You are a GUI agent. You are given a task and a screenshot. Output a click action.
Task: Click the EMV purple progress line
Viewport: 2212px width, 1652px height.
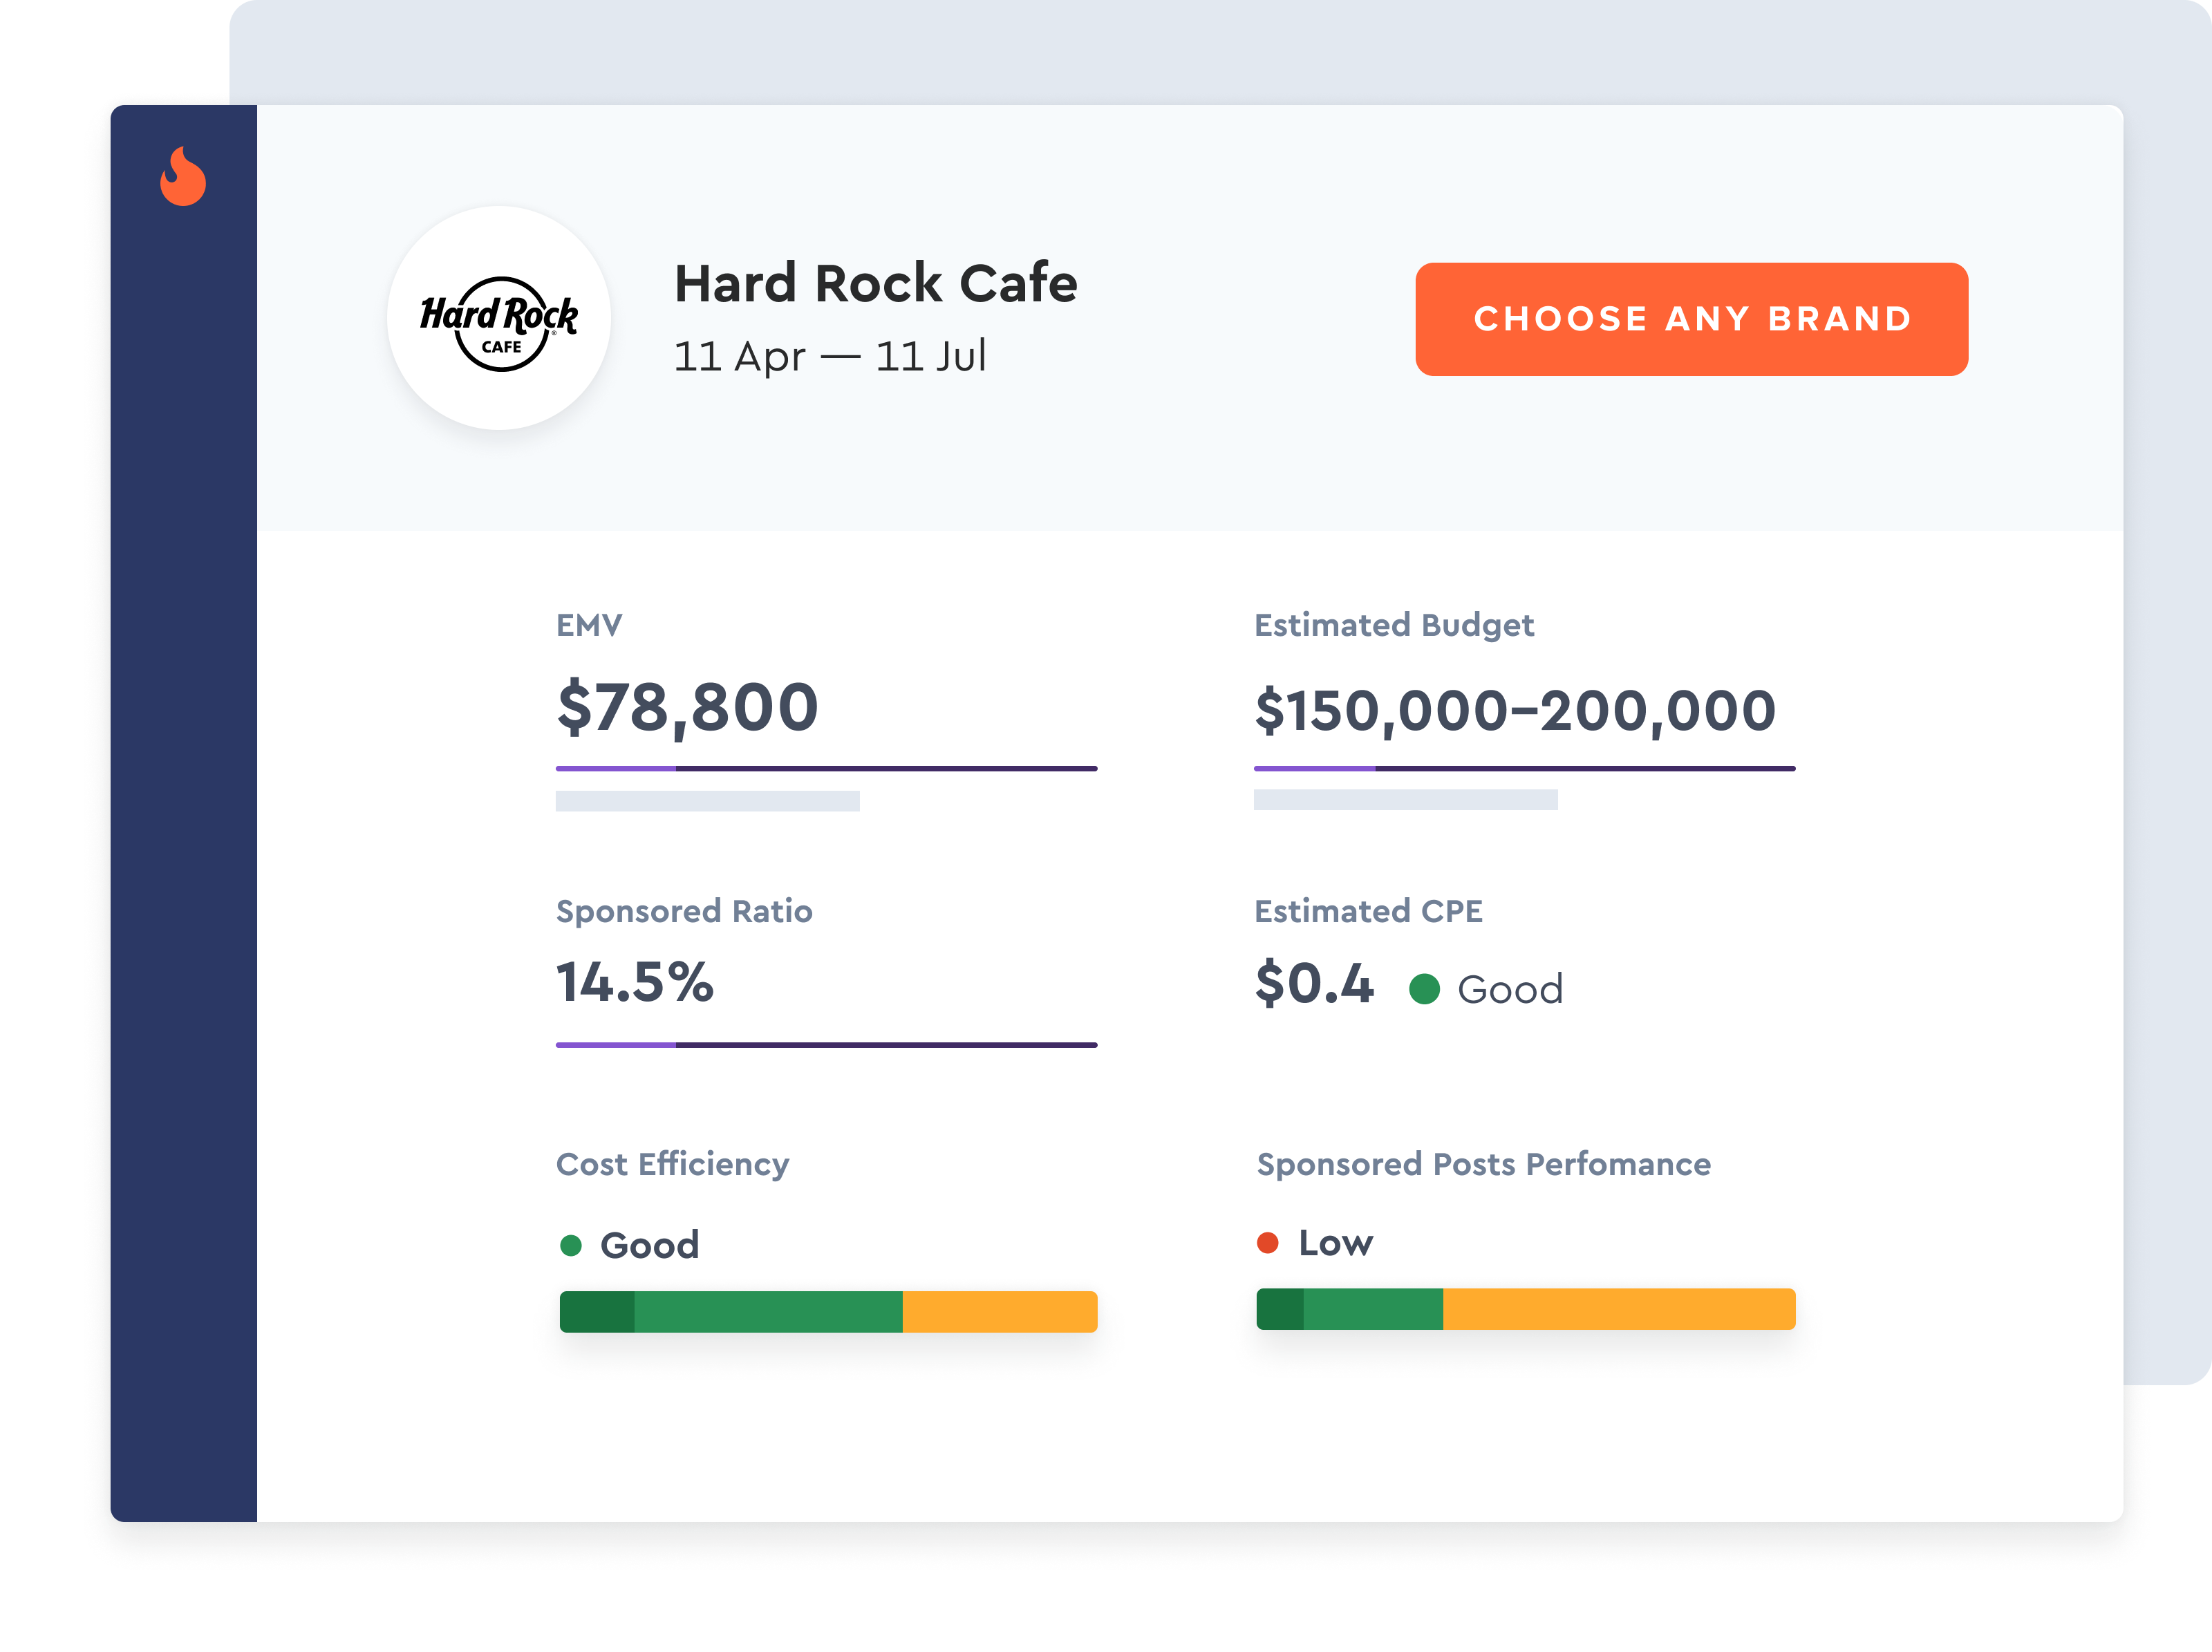coord(826,768)
